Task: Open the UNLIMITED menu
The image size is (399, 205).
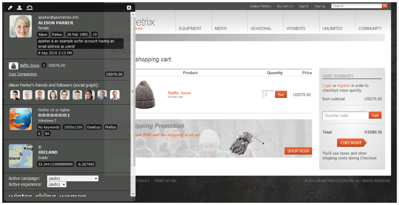Action: 332,29
